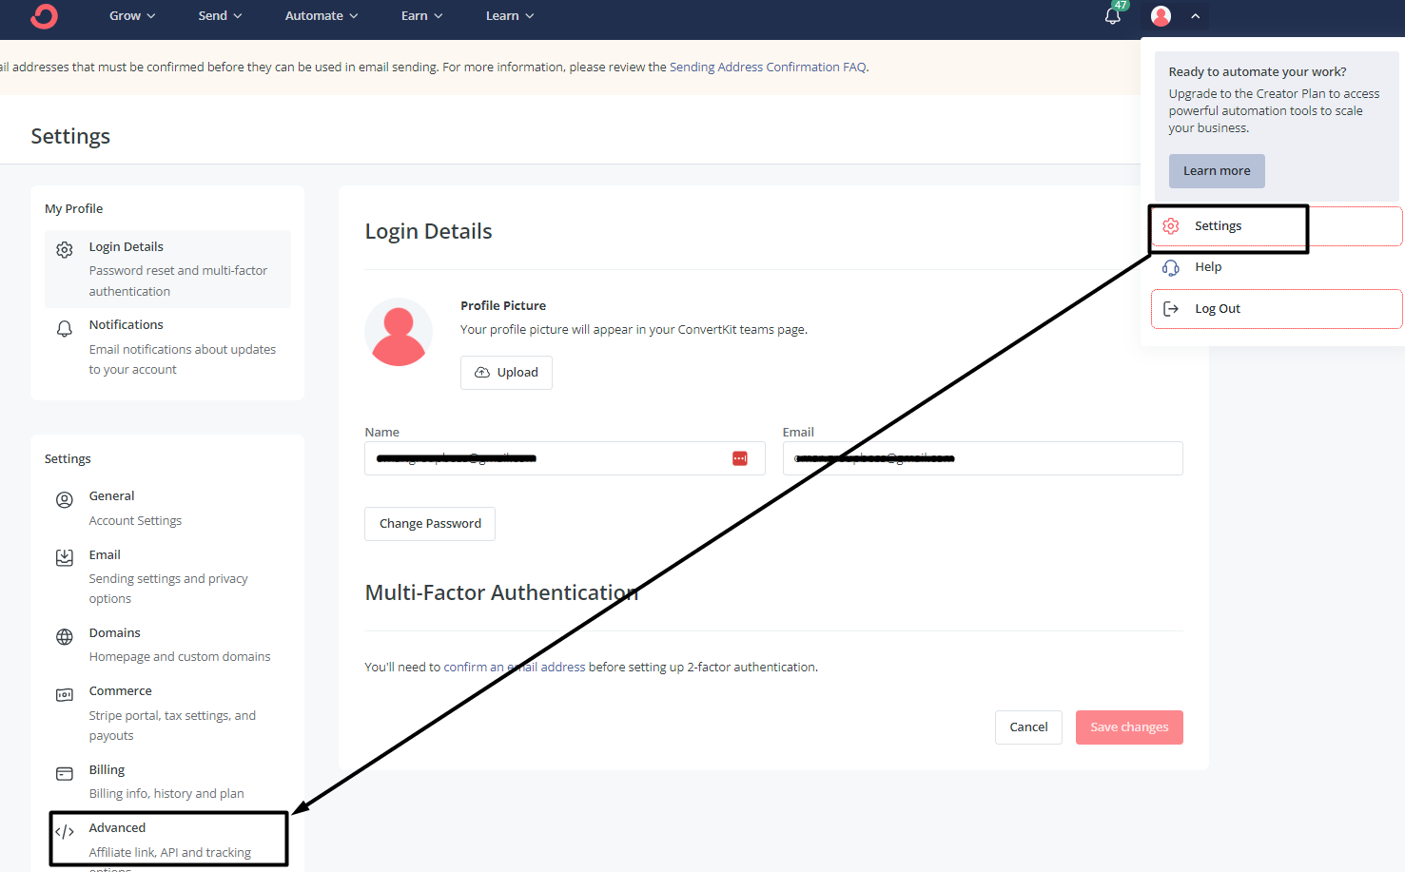Click the ConvertKit logo icon
The image size is (1405, 872).
pyautogui.click(x=44, y=16)
